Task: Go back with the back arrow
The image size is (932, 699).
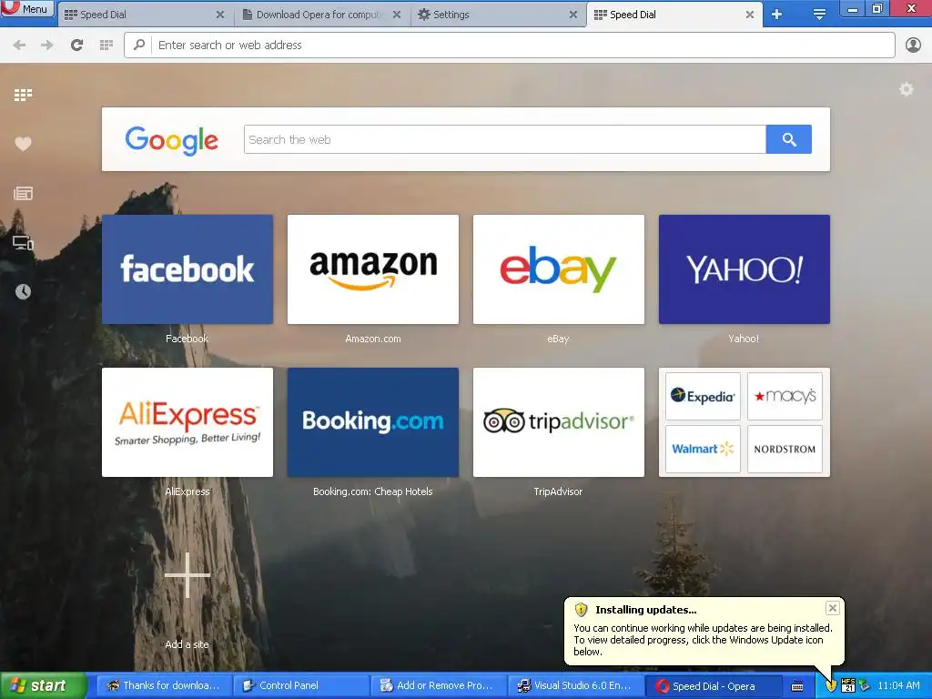Action: 19,46
